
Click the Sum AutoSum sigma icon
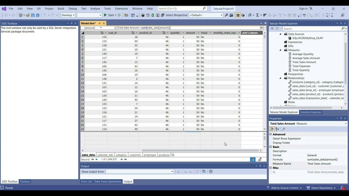click(257, 15)
